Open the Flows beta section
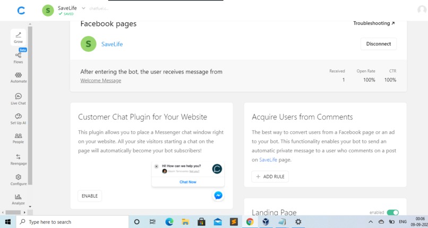Screen dimensions: 428x228 click(18, 57)
